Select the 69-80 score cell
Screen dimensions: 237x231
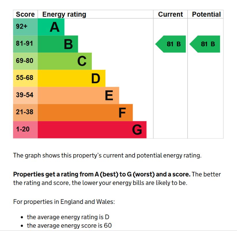[25, 61]
